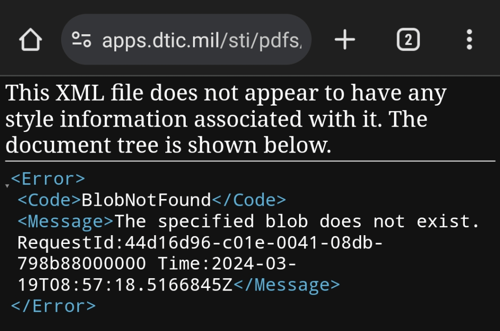Click the RequestId:44d16d96 line
The width and height of the screenshot is (500, 331).
pos(199,243)
